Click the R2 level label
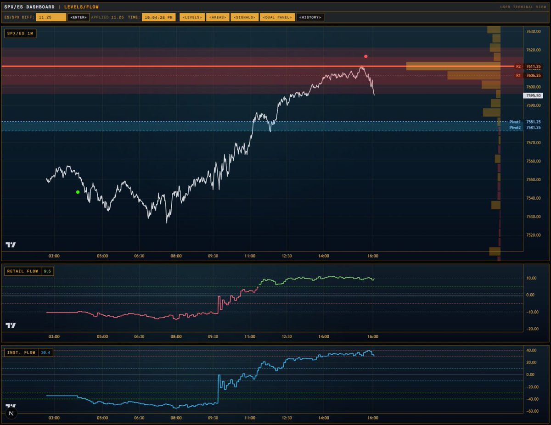Screen dimensions: 551x425 [x=518, y=67]
